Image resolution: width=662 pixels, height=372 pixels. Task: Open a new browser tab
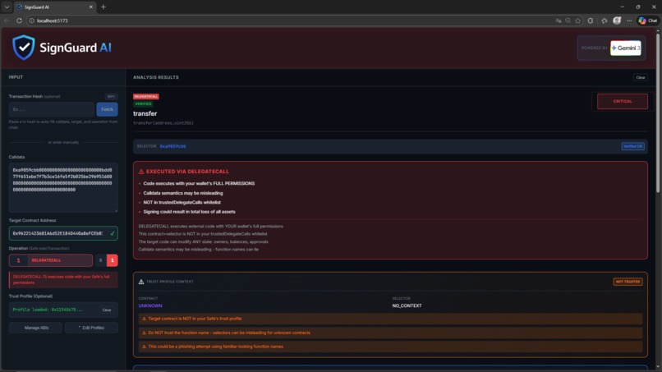103,7
